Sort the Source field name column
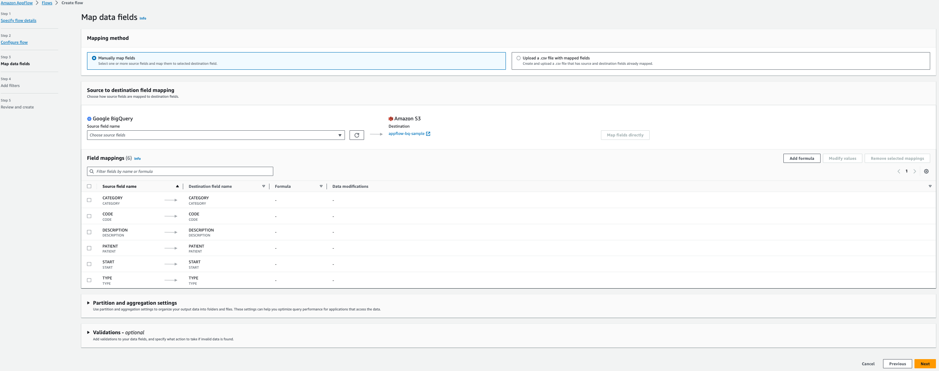 (x=177, y=186)
